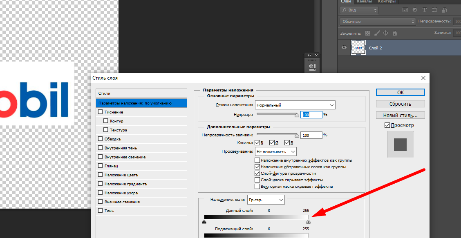Lock transparent pixels in Layers panel
The height and width of the screenshot is (238, 461).
(x=367, y=33)
